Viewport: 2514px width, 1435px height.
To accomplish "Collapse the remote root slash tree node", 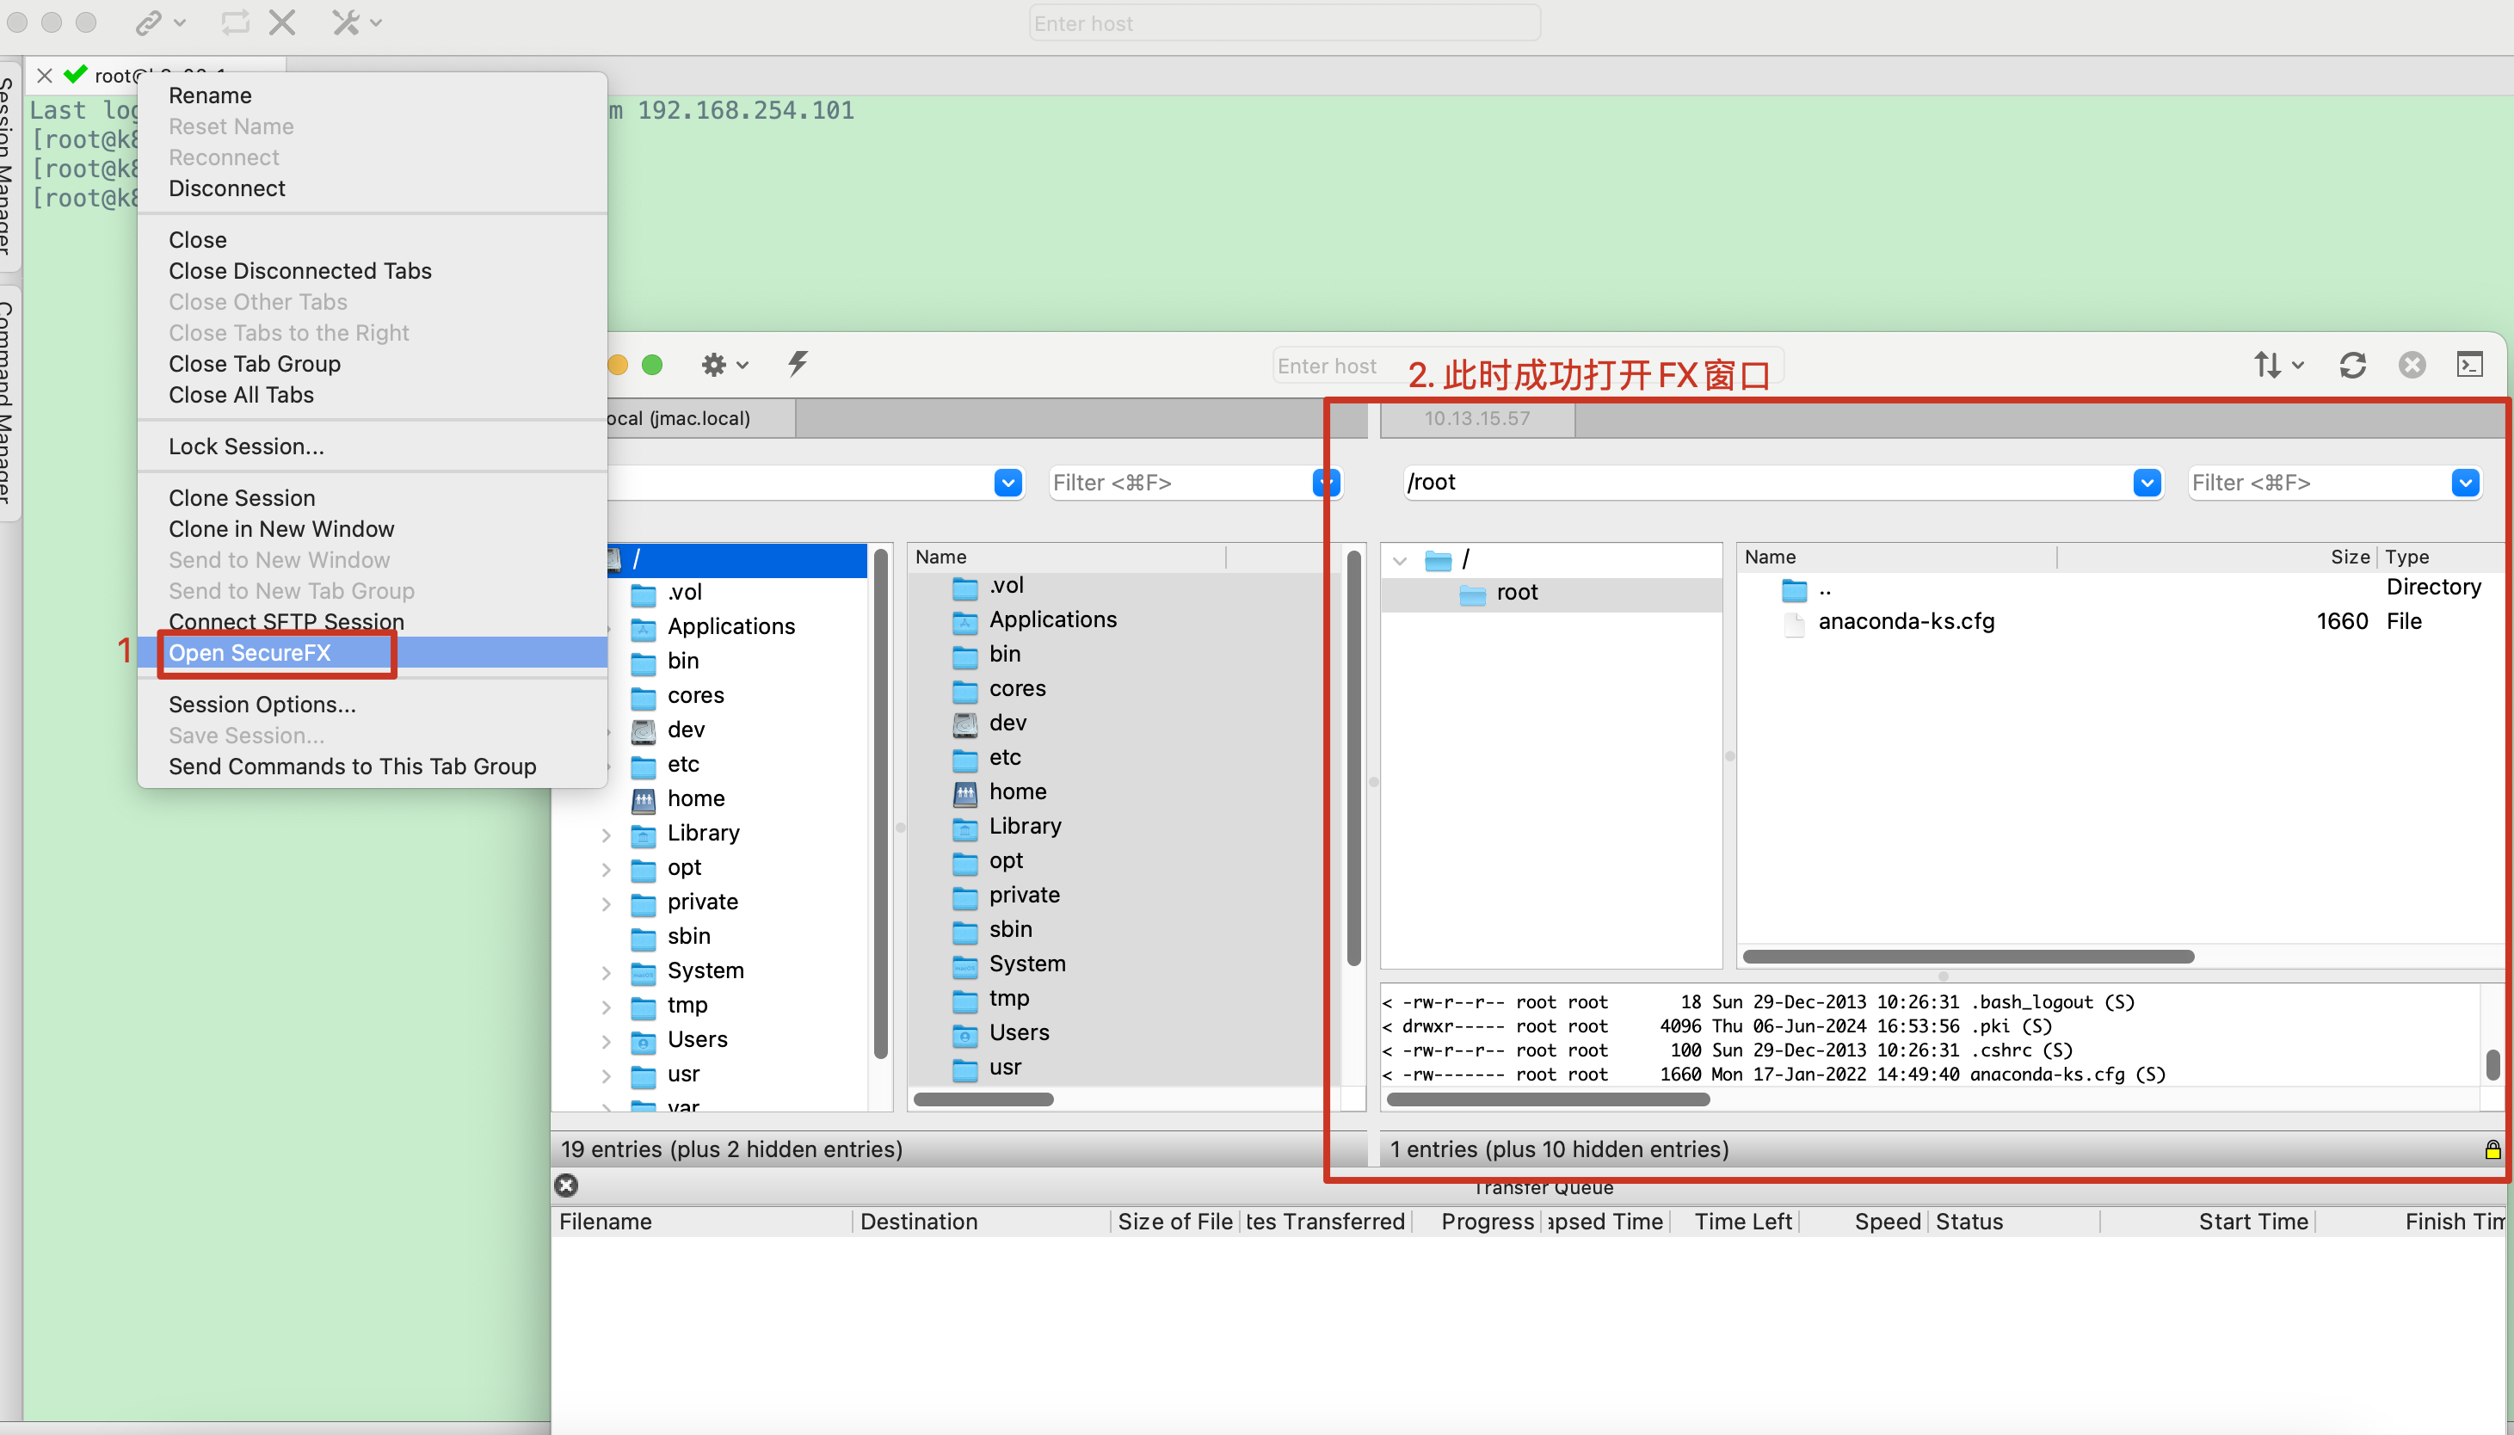I will [x=1400, y=561].
